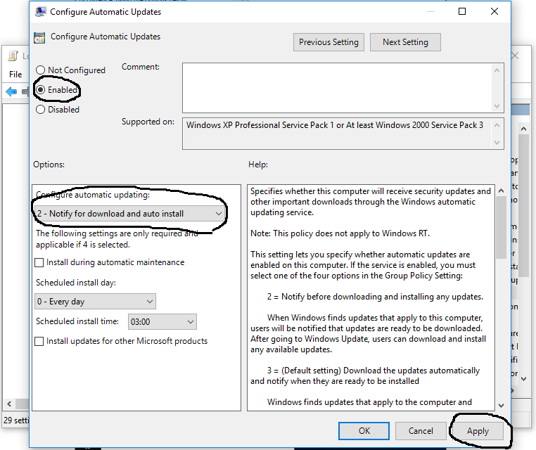Open the Scheduled install day dropdown
Viewport: 536px width, 450px height.
pyautogui.click(x=95, y=302)
